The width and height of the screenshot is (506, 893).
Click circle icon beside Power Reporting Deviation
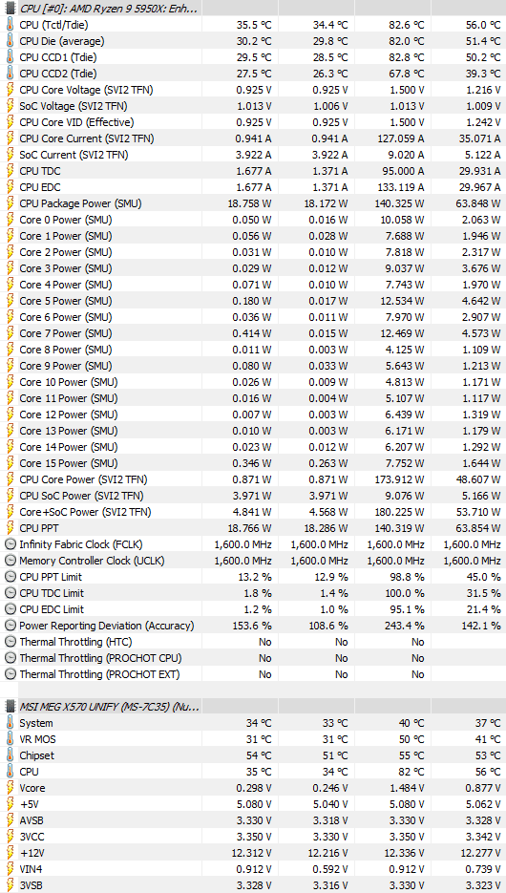10,626
